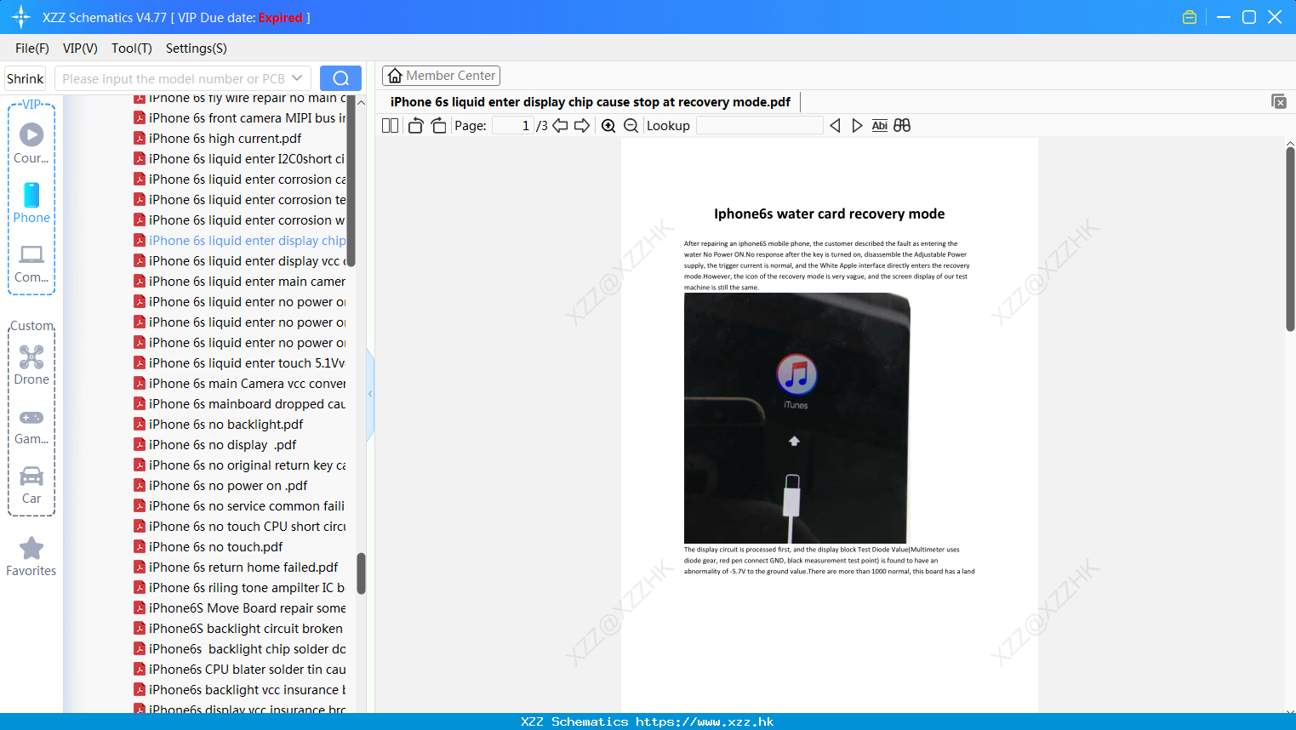The image size is (1296, 730).
Task: Go to next page arrow
Action: point(582,126)
